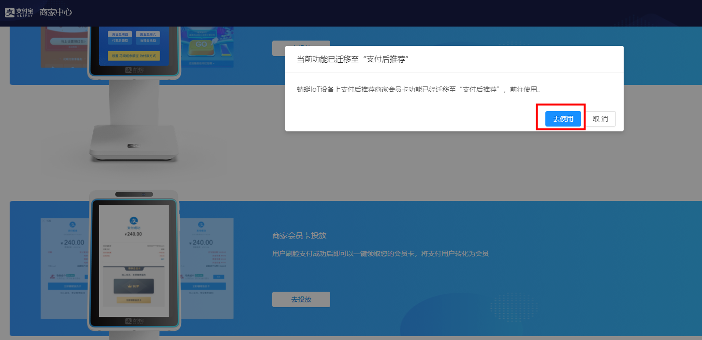Confirm with the blue 去使用 button
The width and height of the screenshot is (702, 340).
pos(563,119)
